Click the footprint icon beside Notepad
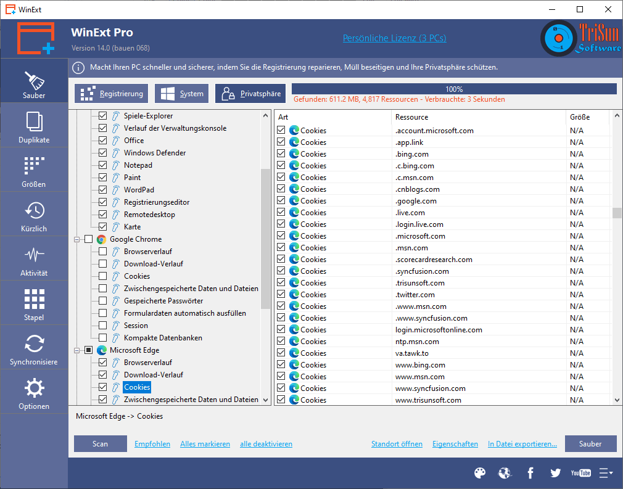This screenshot has height=489, width=623. 115,165
